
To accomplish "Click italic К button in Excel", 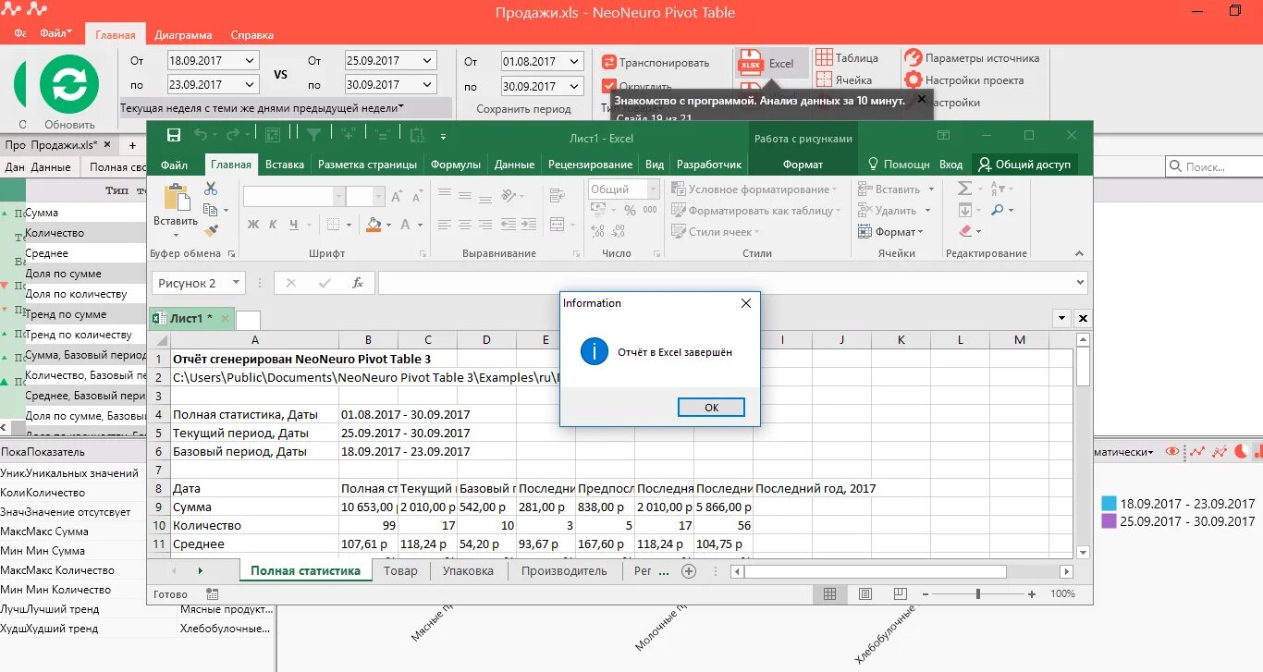I will [273, 225].
